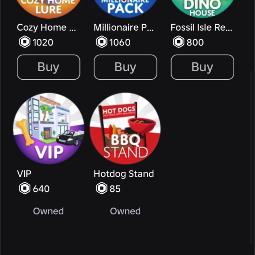Open the Cozy Home pass title
Screen dimensions: 255x255
(46, 27)
